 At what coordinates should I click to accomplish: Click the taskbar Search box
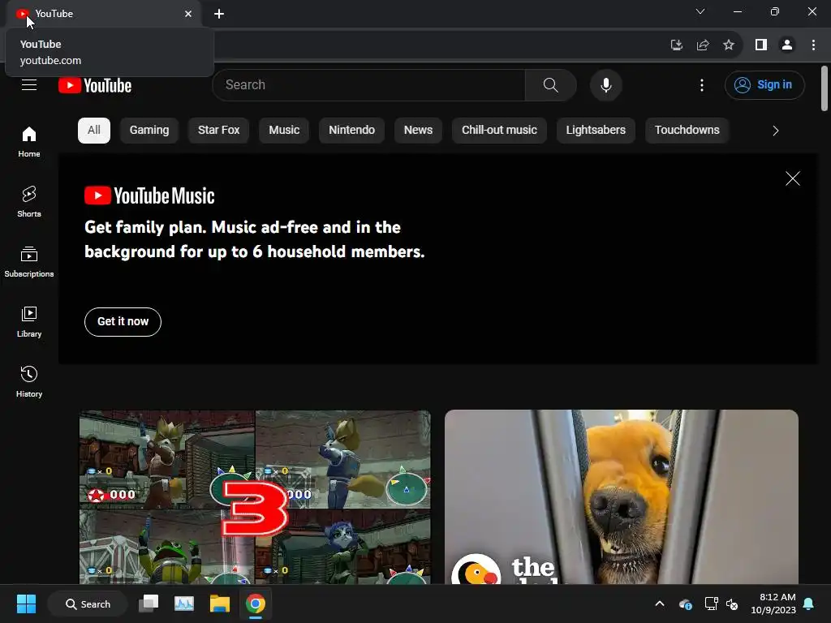(88, 604)
